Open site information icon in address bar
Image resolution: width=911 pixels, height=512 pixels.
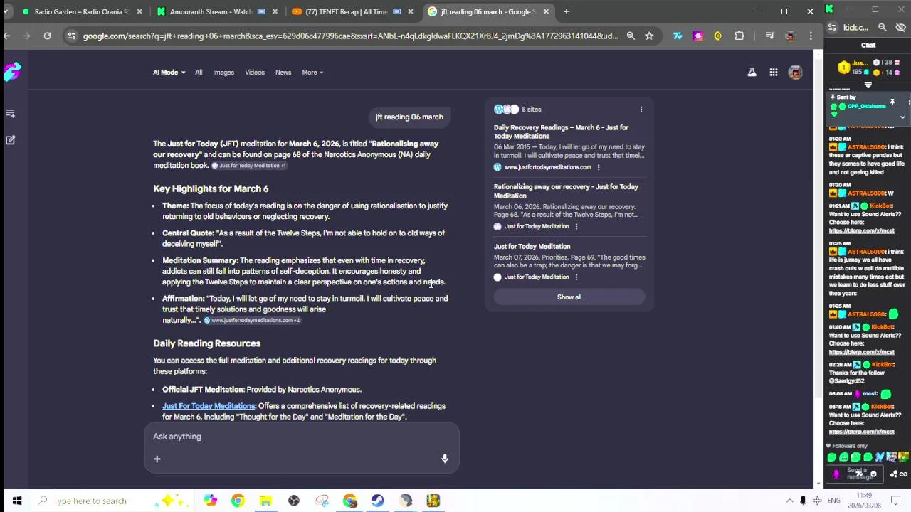(71, 36)
